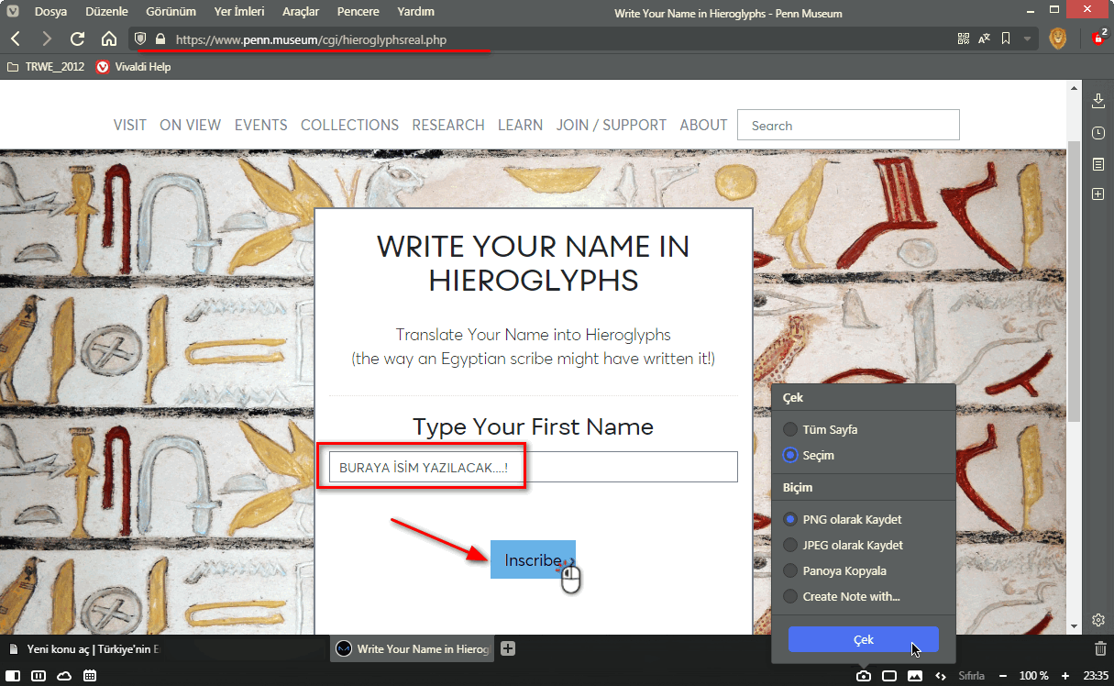The width and height of the screenshot is (1114, 686).
Task: Open the tracker shield icon in address bar
Action: (x=140, y=39)
